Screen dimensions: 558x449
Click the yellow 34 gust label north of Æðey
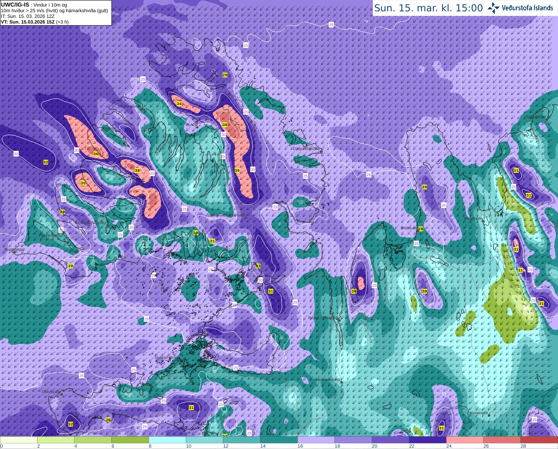coord(179,104)
